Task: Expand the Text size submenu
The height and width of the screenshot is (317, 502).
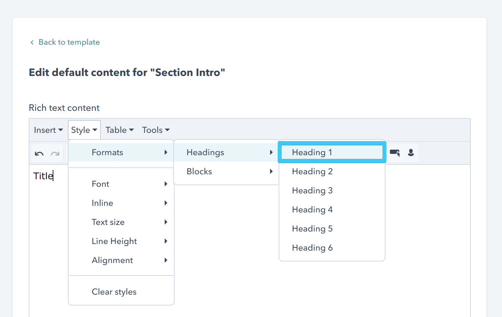Action: click(x=166, y=222)
